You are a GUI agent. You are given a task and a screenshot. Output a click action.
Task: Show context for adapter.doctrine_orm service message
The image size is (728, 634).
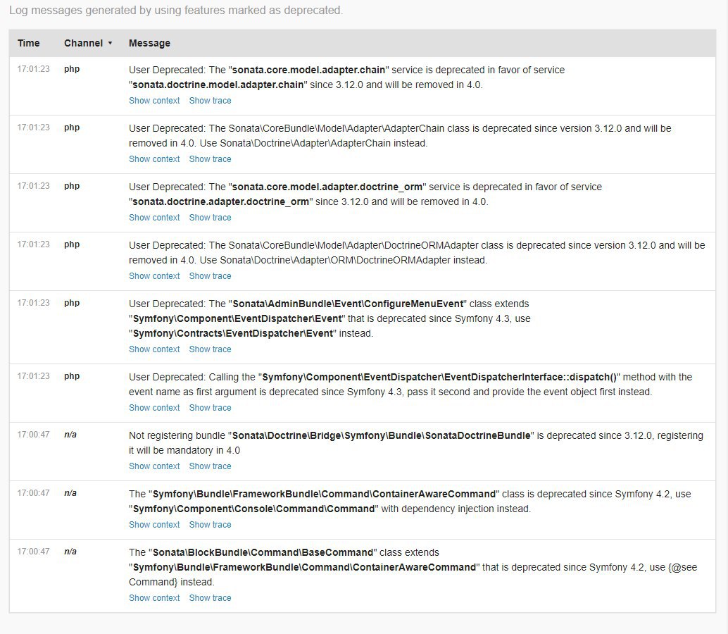pyautogui.click(x=154, y=218)
